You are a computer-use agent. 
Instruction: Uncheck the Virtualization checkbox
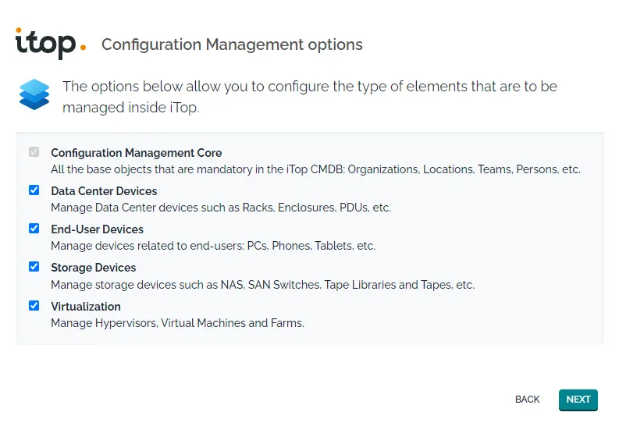[34, 305]
